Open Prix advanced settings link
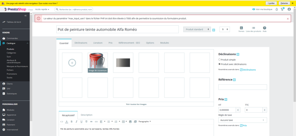 coord(243,125)
